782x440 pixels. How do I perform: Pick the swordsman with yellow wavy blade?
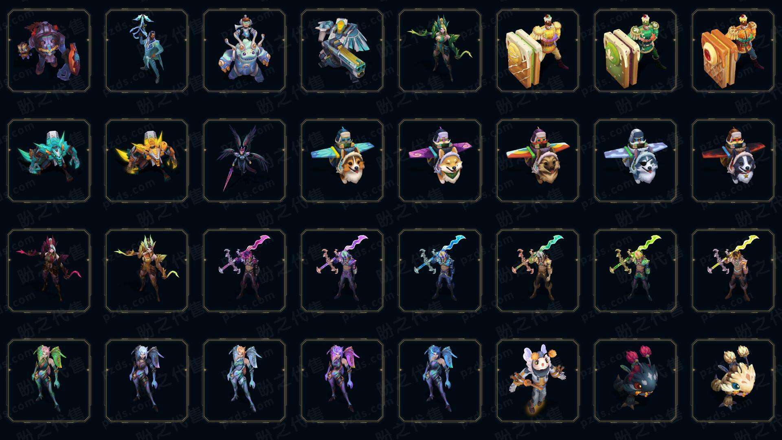(733, 271)
